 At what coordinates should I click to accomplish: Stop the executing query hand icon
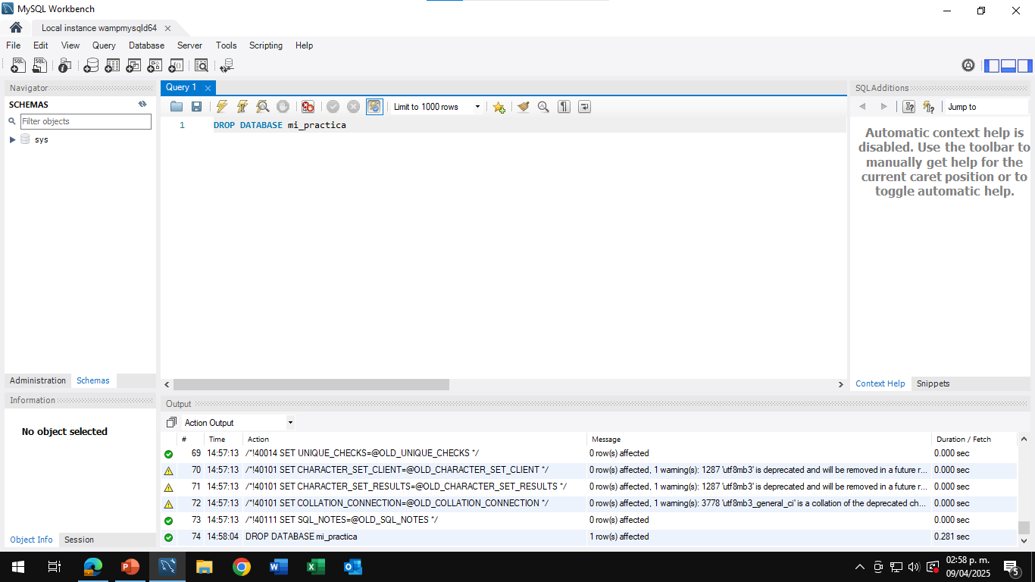(283, 107)
